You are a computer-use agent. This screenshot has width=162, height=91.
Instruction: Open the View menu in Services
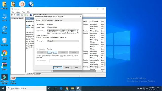point(23,12)
